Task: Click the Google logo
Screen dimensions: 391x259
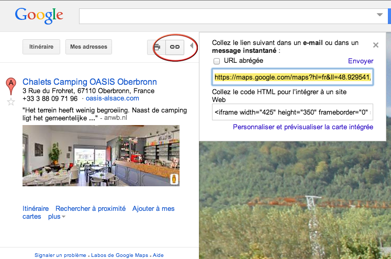Action: pos(39,16)
